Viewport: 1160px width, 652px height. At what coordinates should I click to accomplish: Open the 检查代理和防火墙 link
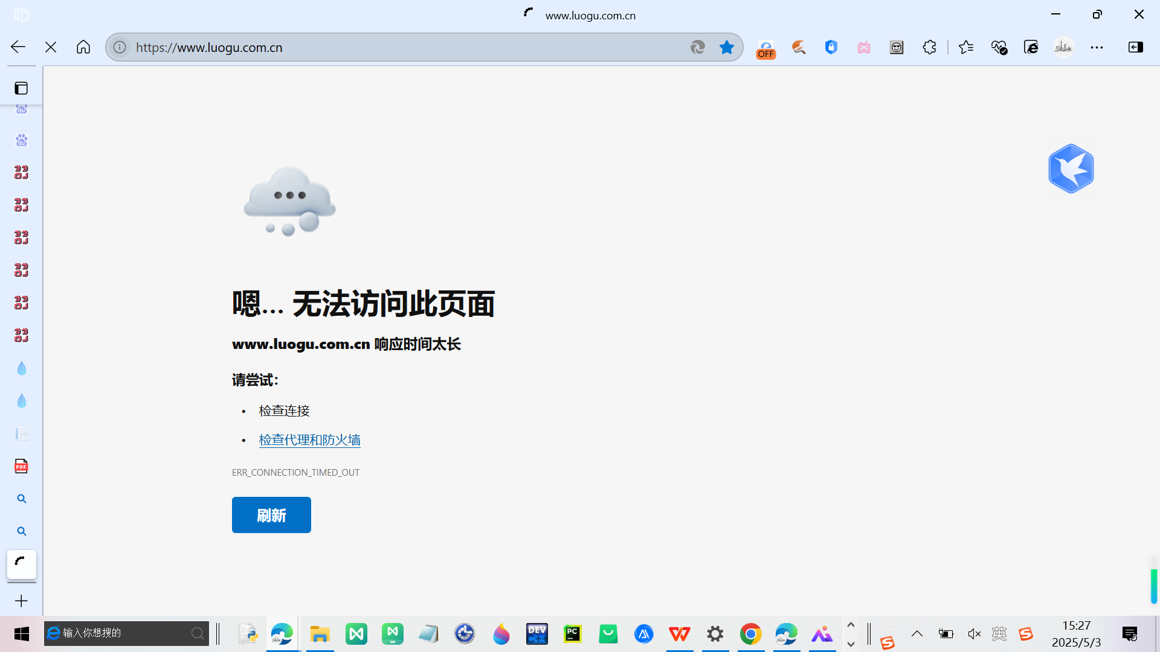(x=309, y=440)
